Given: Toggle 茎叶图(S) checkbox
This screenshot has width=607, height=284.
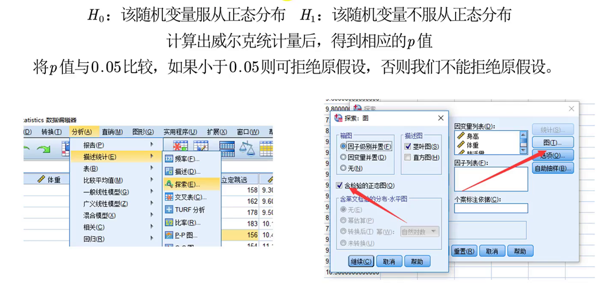Looking at the screenshot, I should coord(407,147).
